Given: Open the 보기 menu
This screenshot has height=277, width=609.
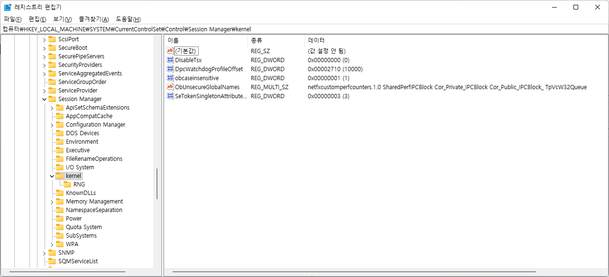Looking at the screenshot, I should (62, 19).
